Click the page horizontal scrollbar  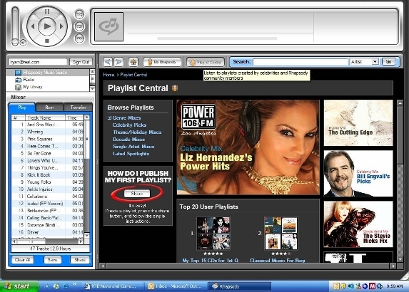(248, 266)
